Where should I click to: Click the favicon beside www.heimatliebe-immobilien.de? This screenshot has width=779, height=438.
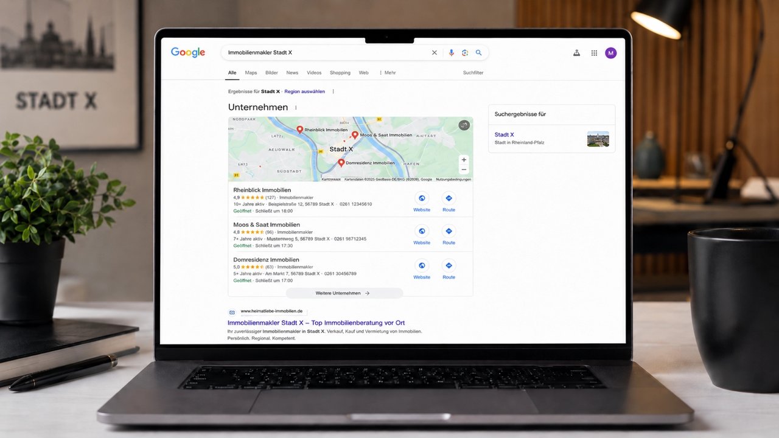[x=232, y=312]
